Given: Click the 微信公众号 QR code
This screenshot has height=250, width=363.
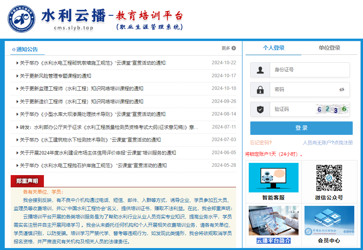Looking at the screenshot, I should [329, 178].
